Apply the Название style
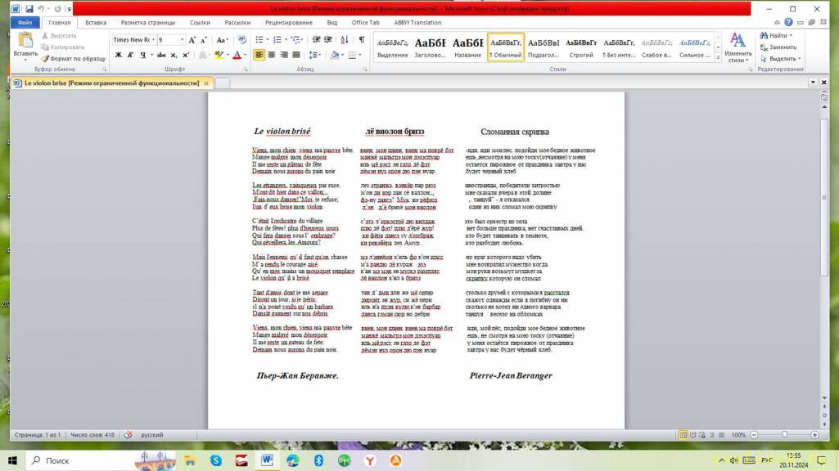The image size is (839, 471). 467,47
